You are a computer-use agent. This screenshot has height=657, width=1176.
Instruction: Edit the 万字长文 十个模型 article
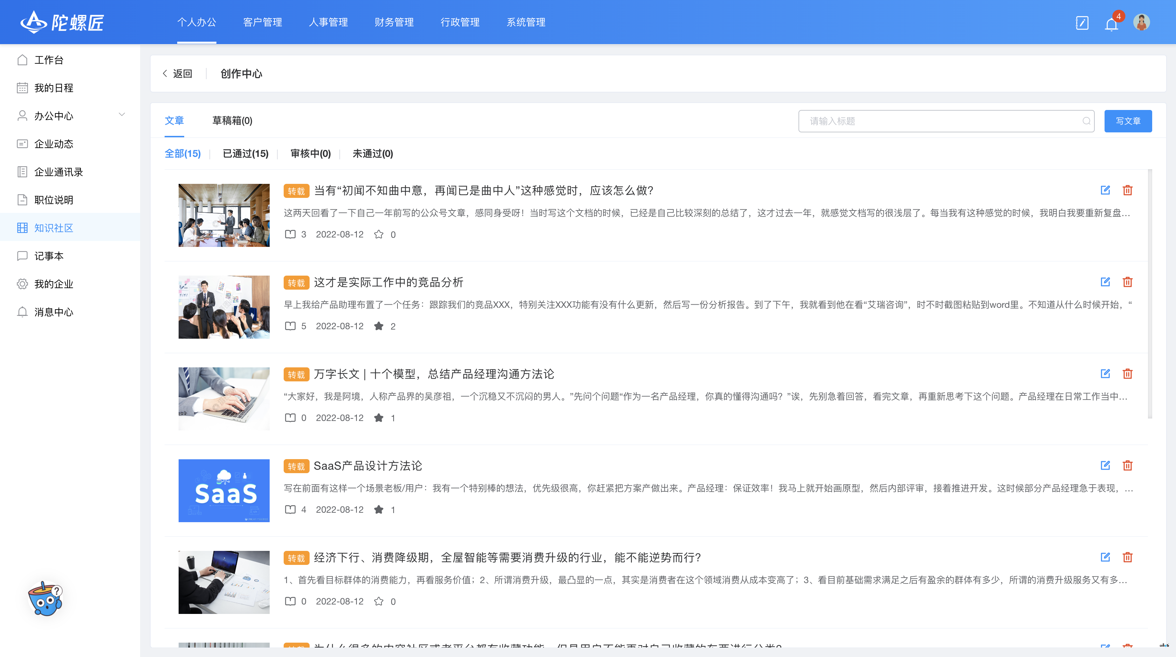point(1105,373)
